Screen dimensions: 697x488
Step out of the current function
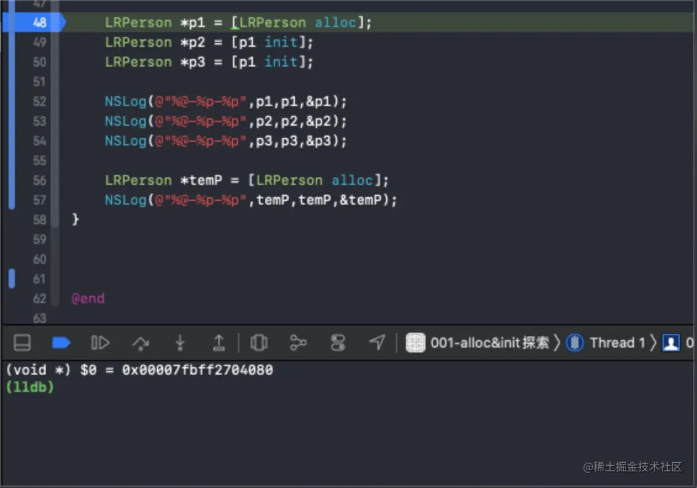point(219,343)
